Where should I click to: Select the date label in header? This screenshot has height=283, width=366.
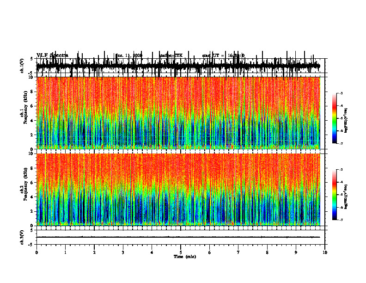pyautogui.click(x=129, y=55)
